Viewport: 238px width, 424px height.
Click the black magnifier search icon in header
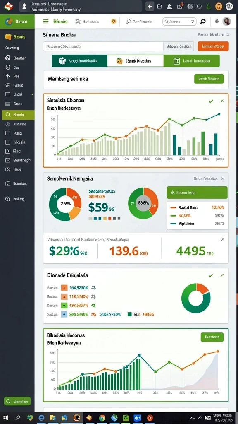(203, 22)
